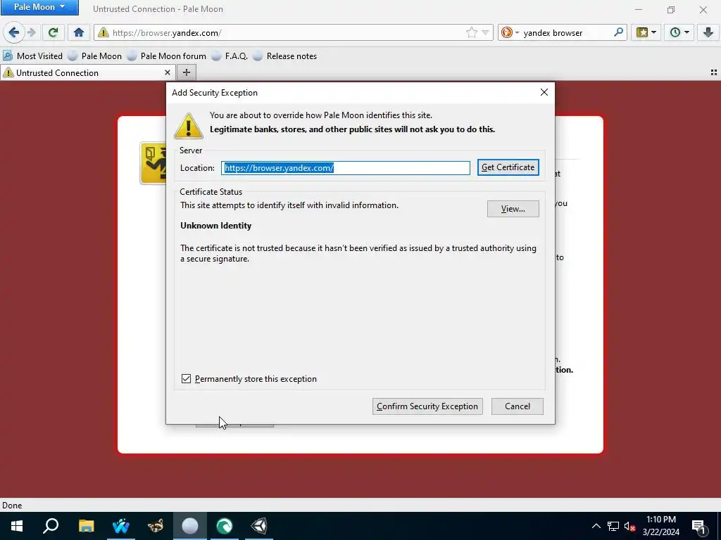Open the Most Visited bookmarks folder
The height and width of the screenshot is (540, 721).
click(32, 56)
